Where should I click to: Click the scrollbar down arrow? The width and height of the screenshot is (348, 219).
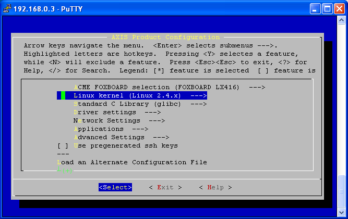click(x=341, y=212)
